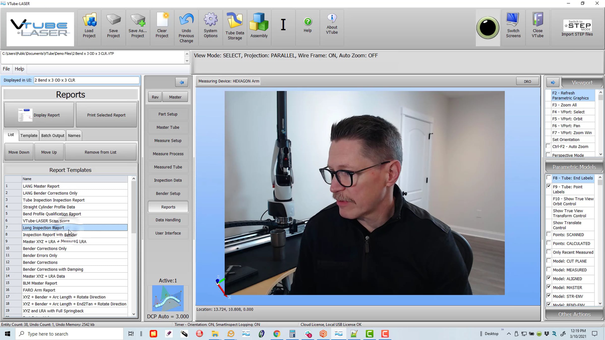
Task: Click the DRO button
Action: coord(527,81)
